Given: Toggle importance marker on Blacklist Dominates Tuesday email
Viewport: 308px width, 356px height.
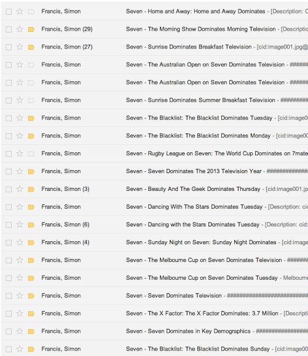Looking at the screenshot, I should click(x=31, y=118).
